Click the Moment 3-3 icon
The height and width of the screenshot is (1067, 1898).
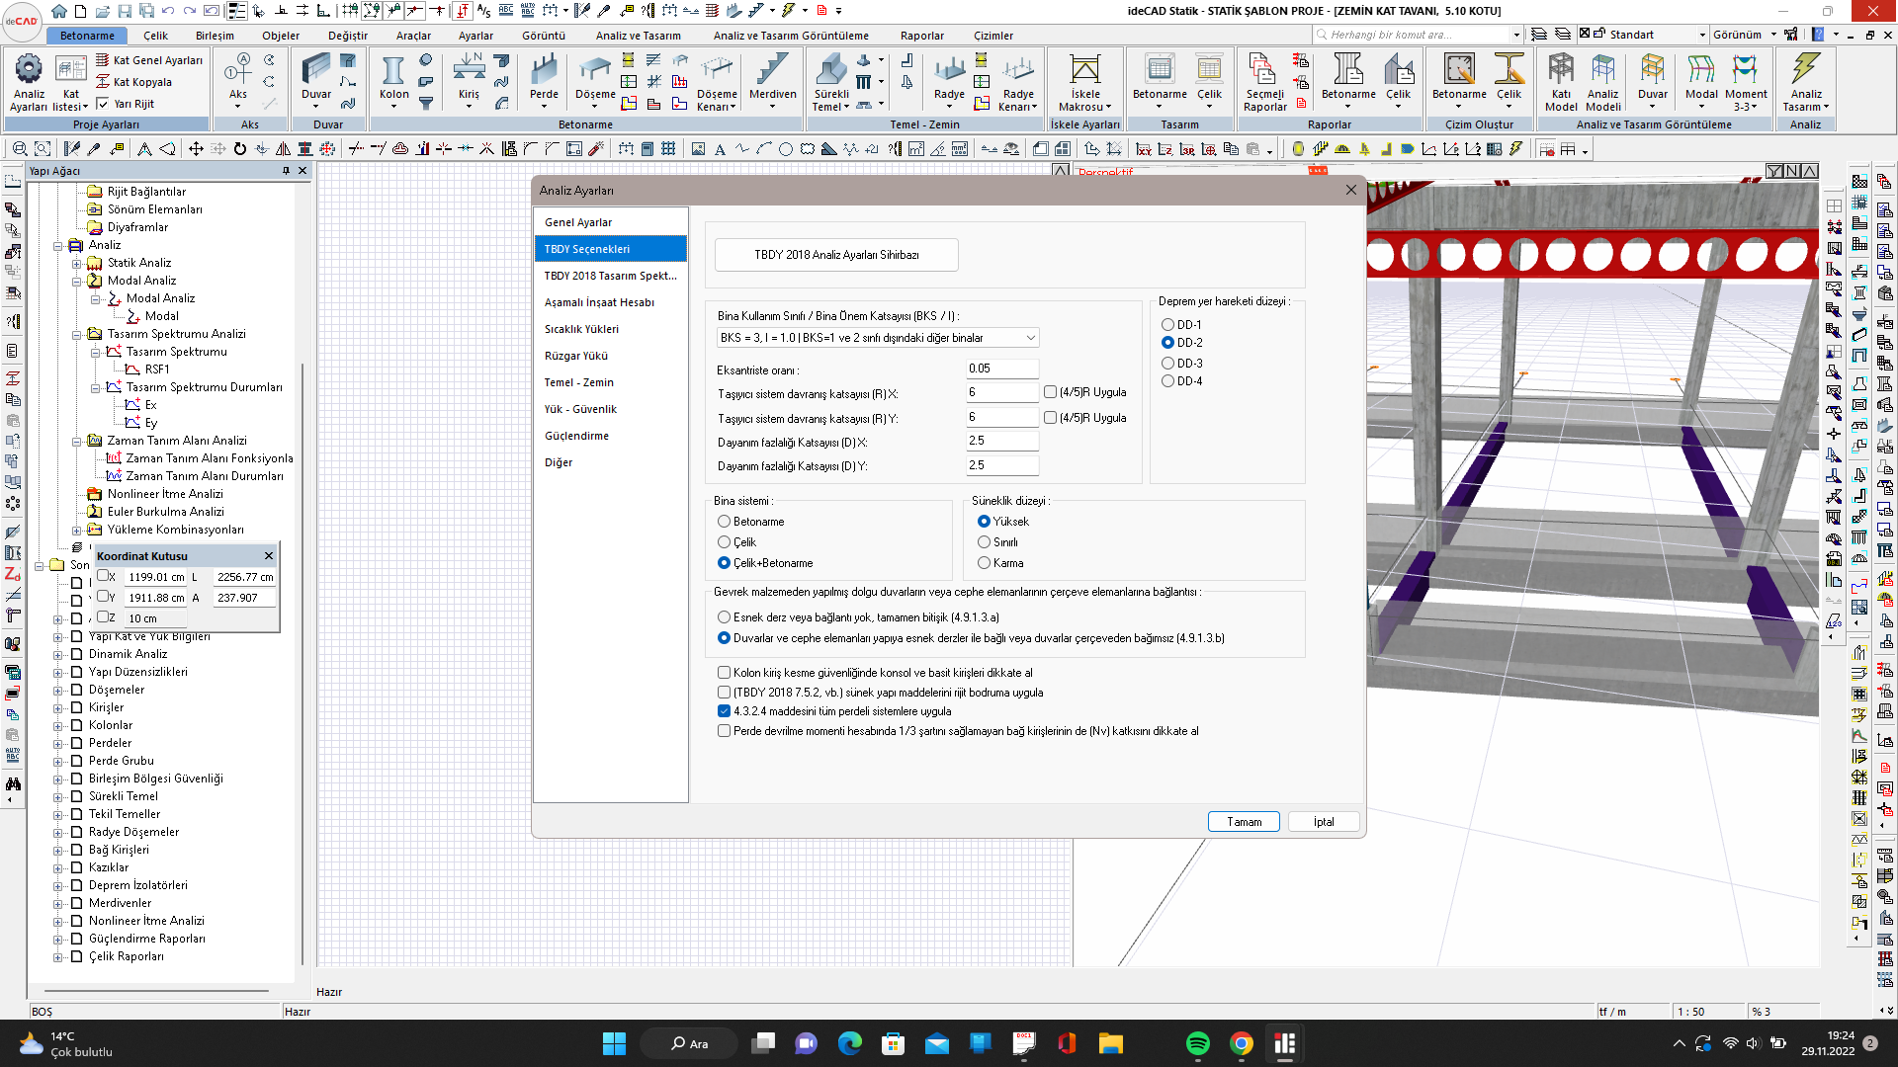(x=1746, y=81)
